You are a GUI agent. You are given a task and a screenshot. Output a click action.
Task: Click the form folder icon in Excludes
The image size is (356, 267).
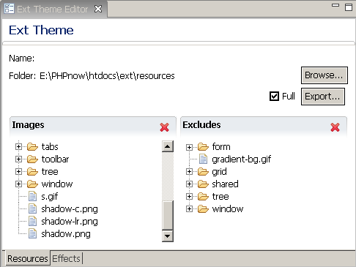(203, 147)
